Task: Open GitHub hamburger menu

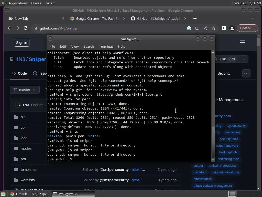Action: (x=243, y=42)
